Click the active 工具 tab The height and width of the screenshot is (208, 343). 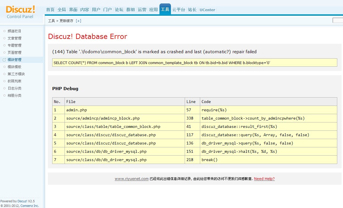point(165,9)
